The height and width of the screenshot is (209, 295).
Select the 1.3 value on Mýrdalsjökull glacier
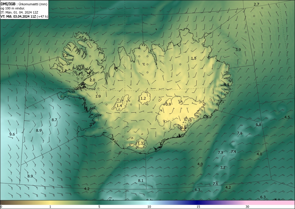pyautogui.click(x=140, y=143)
